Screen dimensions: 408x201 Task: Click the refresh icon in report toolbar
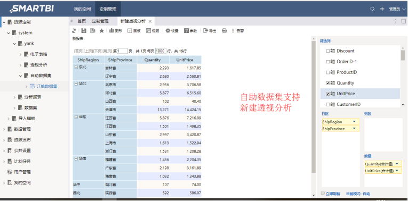tap(74, 31)
